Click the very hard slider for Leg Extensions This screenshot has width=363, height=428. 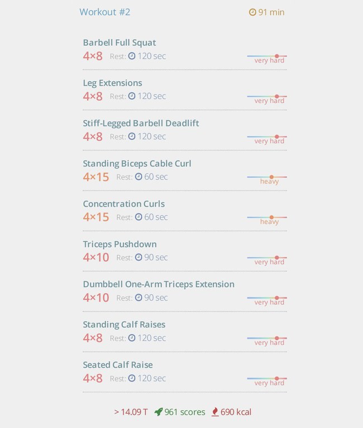click(267, 96)
